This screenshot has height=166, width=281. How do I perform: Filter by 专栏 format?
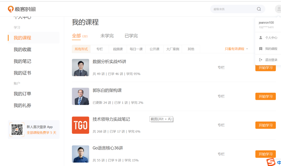pyautogui.click(x=100, y=49)
